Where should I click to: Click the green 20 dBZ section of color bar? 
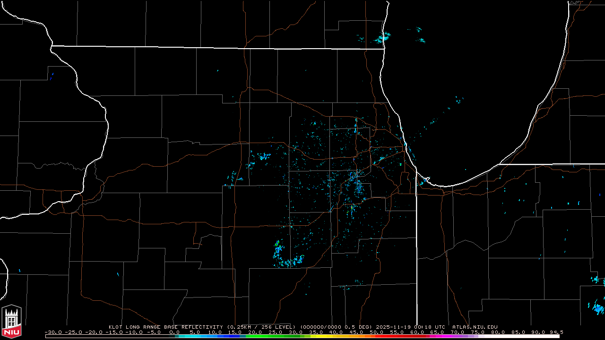pos(256,336)
